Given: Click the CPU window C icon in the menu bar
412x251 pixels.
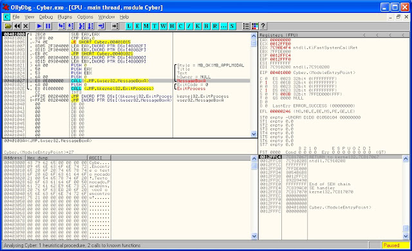Looking at the screenshot, I should tap(6, 17).
